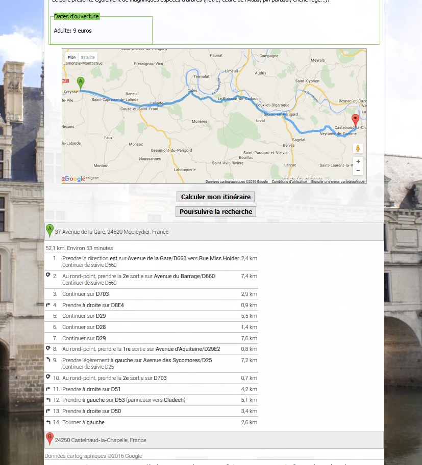Click the red B pin beside Castelnaud-la-Chapelle address

click(x=49, y=439)
